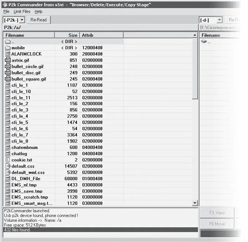The width and height of the screenshot is (248, 242).
Task: Click the 'Free space: 512 KBytes' log line
Action: tap(25, 225)
